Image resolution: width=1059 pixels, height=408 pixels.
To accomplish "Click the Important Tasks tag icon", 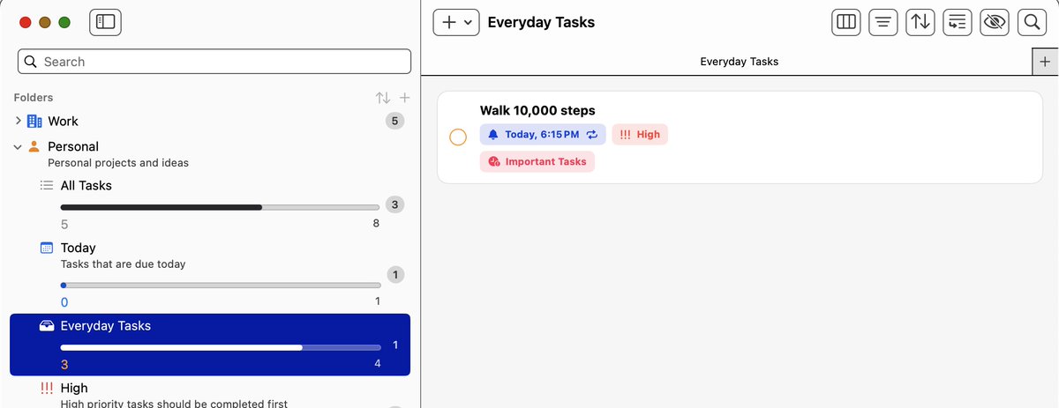I will click(x=494, y=161).
